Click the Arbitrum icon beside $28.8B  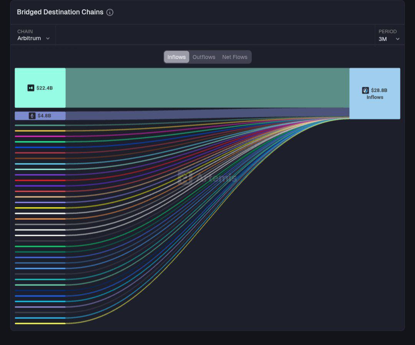coord(365,90)
